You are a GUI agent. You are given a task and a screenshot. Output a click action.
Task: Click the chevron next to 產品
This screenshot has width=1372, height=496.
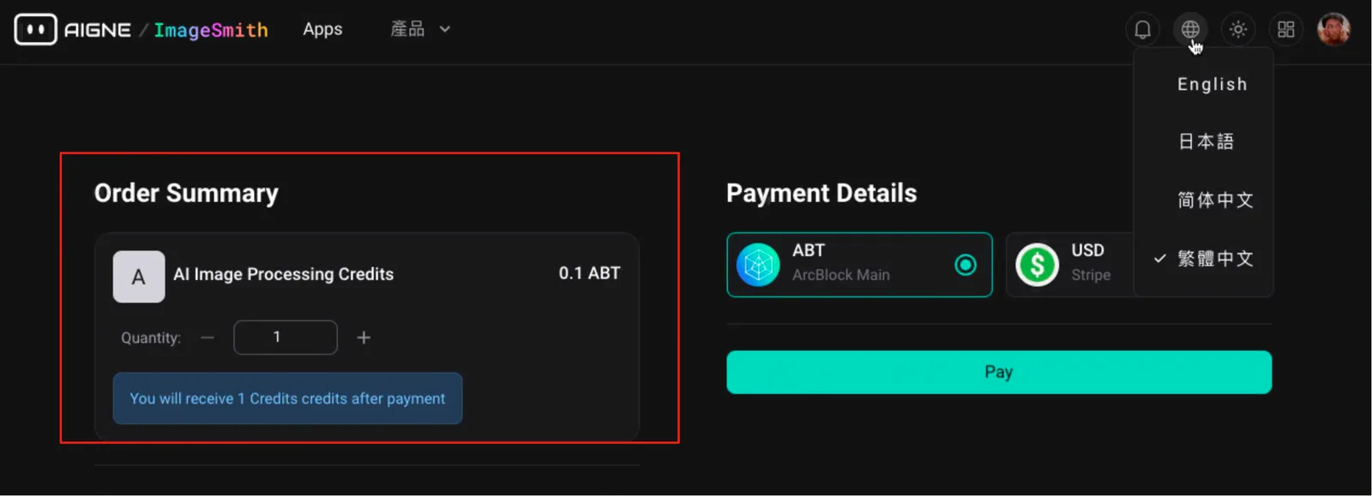tap(445, 29)
